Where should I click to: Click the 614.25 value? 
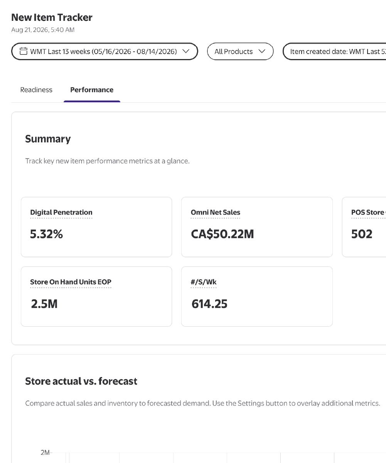click(x=209, y=304)
